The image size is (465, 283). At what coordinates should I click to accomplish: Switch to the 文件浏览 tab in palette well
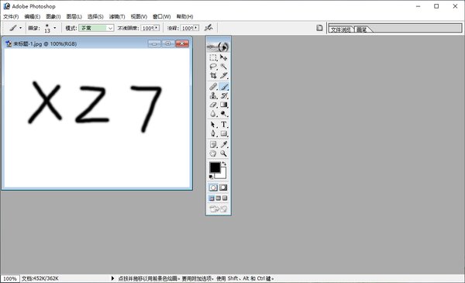point(341,29)
